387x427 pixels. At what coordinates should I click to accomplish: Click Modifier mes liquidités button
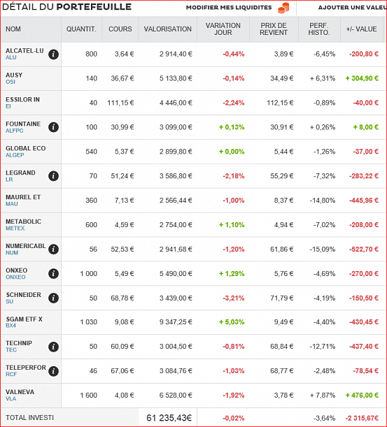229,8
